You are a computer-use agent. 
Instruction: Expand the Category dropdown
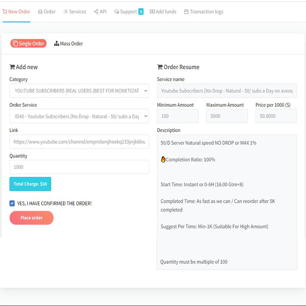pyautogui.click(x=79, y=91)
